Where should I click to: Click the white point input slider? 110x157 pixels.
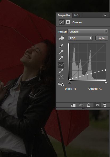(106, 82)
